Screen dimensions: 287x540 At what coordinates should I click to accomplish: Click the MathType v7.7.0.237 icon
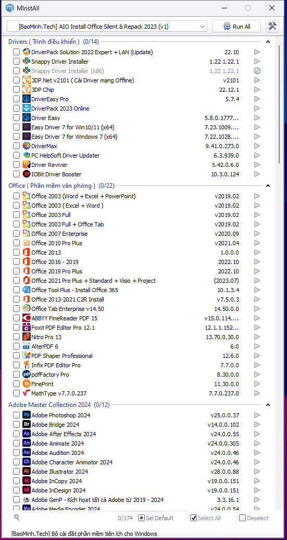[27, 393]
